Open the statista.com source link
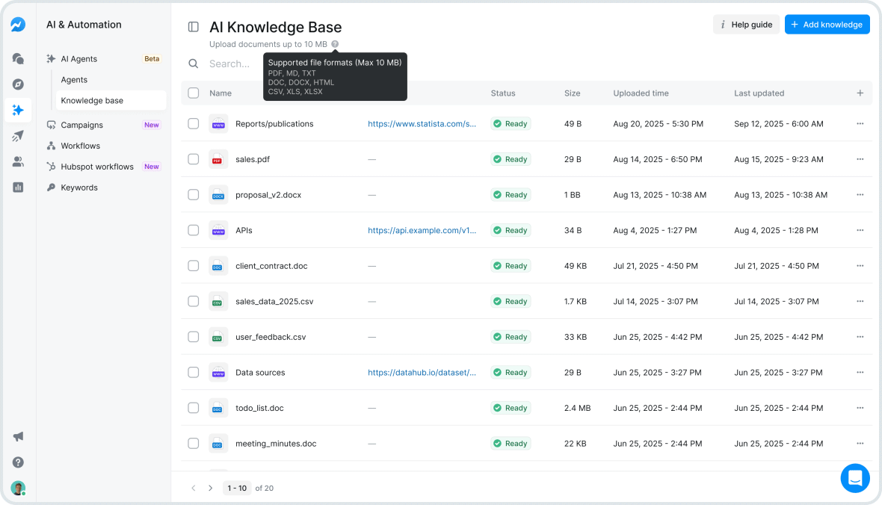The width and height of the screenshot is (882, 505). click(x=422, y=124)
